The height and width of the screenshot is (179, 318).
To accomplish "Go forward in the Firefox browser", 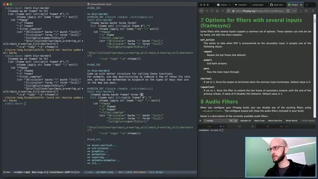I will coord(207,11).
